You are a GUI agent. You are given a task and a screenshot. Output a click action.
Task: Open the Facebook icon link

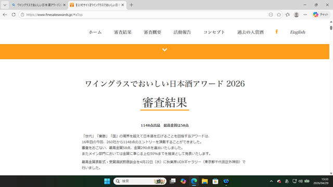[276, 32]
